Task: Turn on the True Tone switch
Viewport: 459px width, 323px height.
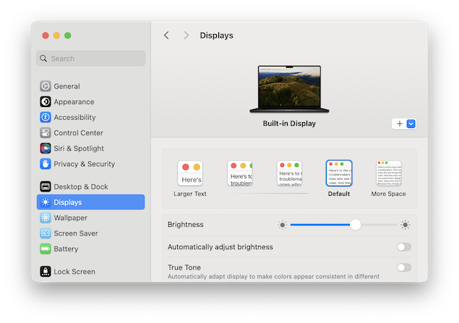Action: (x=403, y=267)
